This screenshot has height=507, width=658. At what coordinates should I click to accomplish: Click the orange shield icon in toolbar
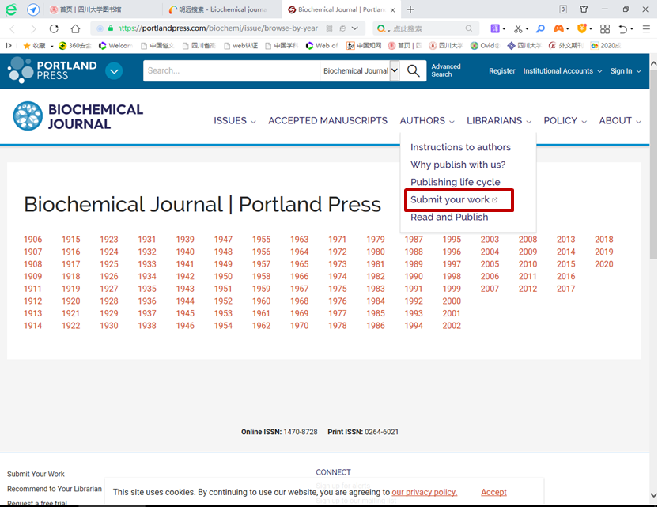tap(581, 28)
